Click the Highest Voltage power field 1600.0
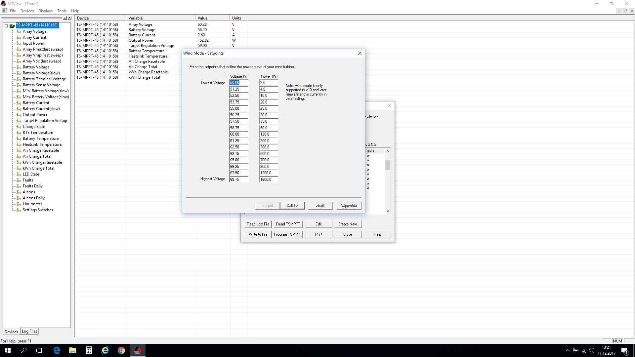Viewport: 635px width, 357px height. coord(268,179)
